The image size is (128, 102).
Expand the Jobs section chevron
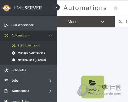coord(50,81)
